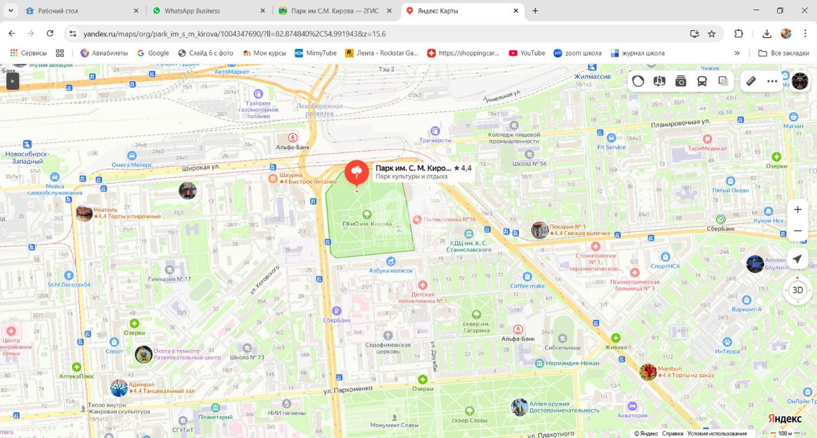Image resolution: width=817 pixels, height=438 pixels.
Task: Toggle street panoramas mode
Action: click(x=659, y=81)
